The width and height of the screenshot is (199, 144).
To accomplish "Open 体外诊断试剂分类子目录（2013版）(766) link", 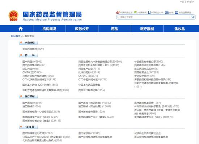I will [157, 106].
